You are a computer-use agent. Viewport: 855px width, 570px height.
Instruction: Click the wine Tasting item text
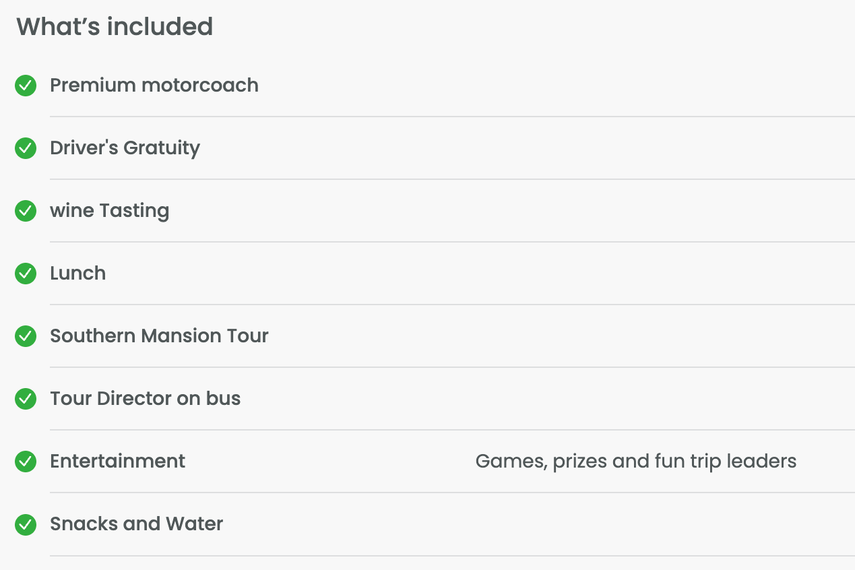109,211
